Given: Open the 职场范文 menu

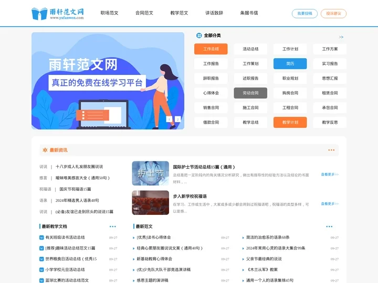Looking at the screenshot, I should coord(109,13).
